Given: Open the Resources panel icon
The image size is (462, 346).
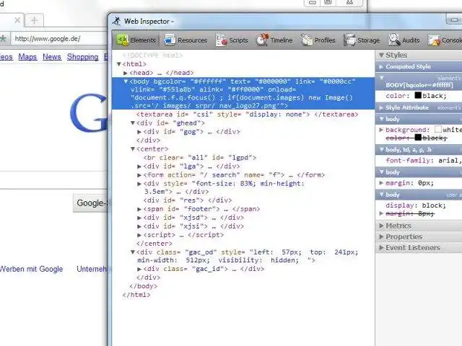Looking at the screenshot, I should (170, 40).
